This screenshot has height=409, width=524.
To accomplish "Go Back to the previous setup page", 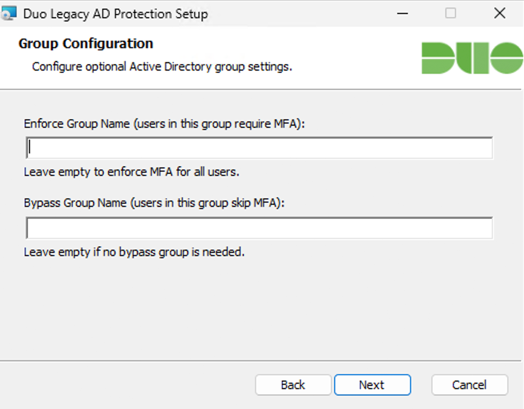I will click(x=293, y=385).
